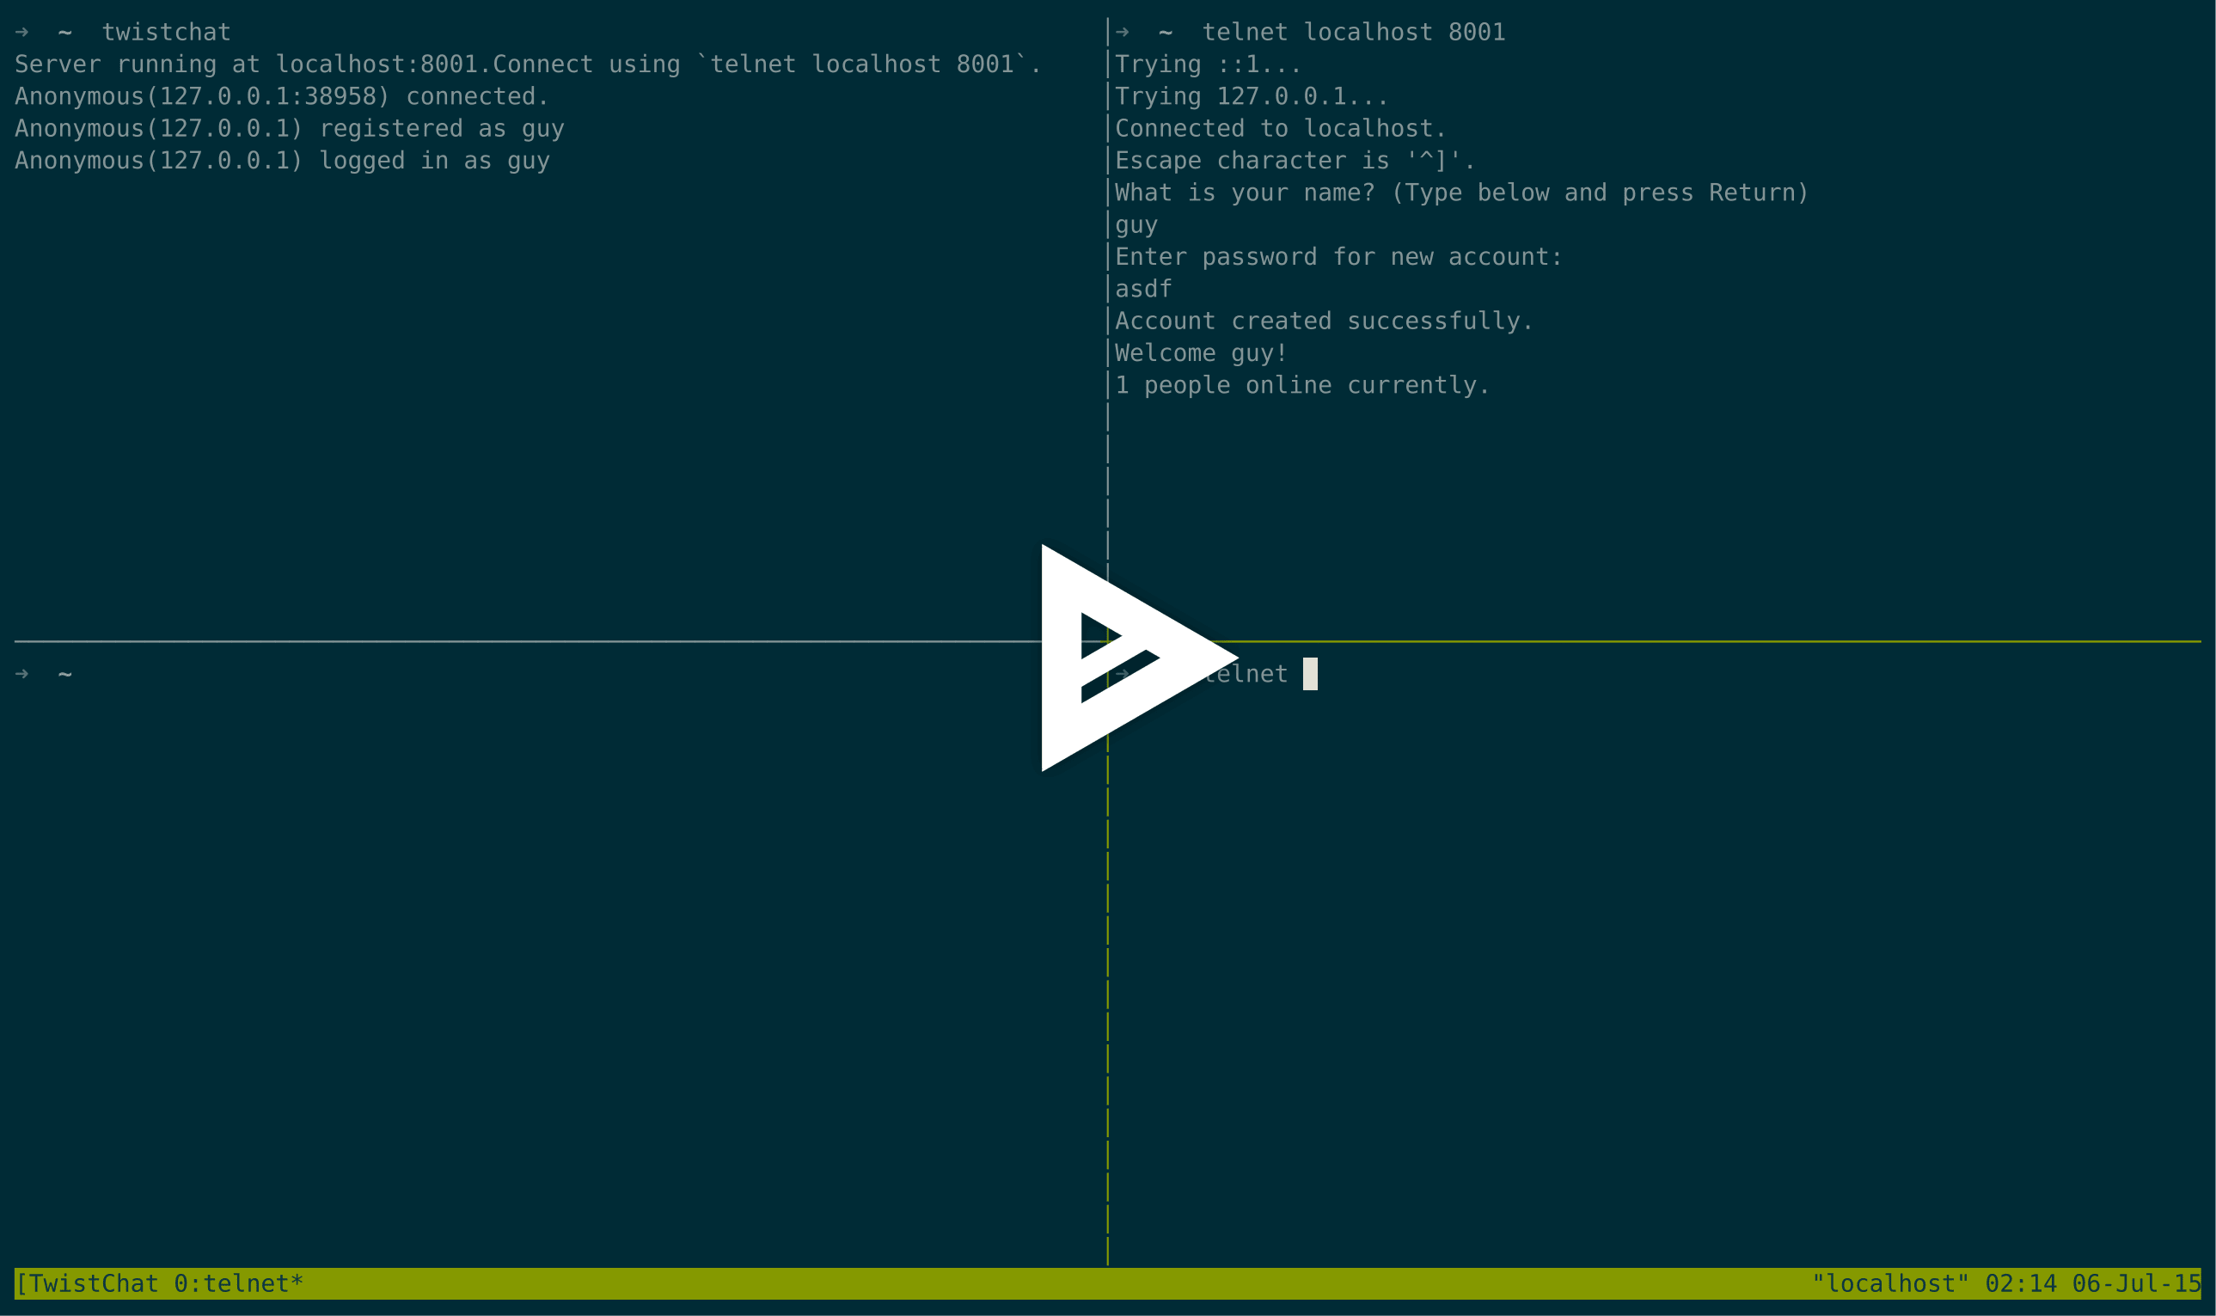Click 'logged in as guy' server log line
Viewport: 2216px width, 1316px height.
click(x=282, y=161)
